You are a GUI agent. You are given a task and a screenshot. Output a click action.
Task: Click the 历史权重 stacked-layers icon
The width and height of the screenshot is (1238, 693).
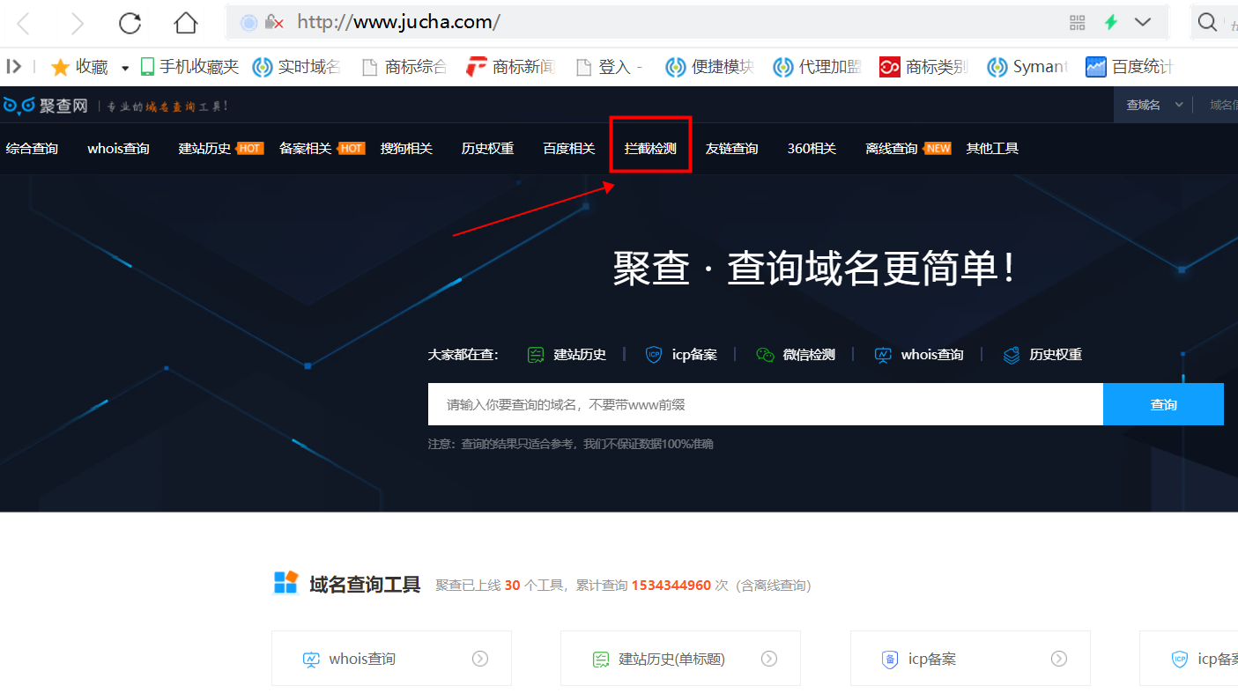1011,354
